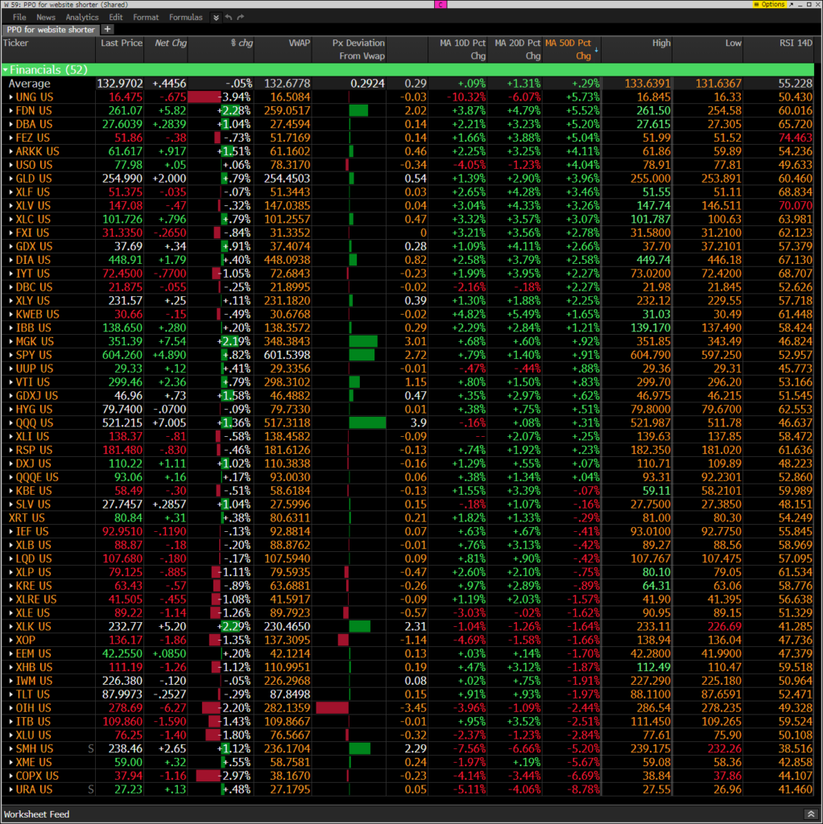Click UNG US % chg red bar cell
823x824 pixels.
221,97
